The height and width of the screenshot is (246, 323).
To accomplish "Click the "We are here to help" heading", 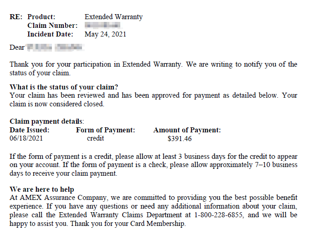I will [x=41, y=189].
